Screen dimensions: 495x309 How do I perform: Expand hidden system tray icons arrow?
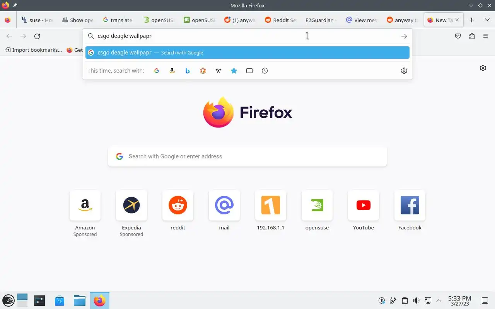[x=439, y=301]
